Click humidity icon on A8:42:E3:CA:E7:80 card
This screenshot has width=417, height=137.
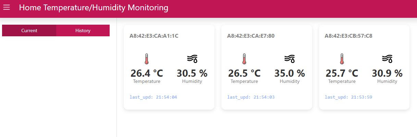click(290, 59)
